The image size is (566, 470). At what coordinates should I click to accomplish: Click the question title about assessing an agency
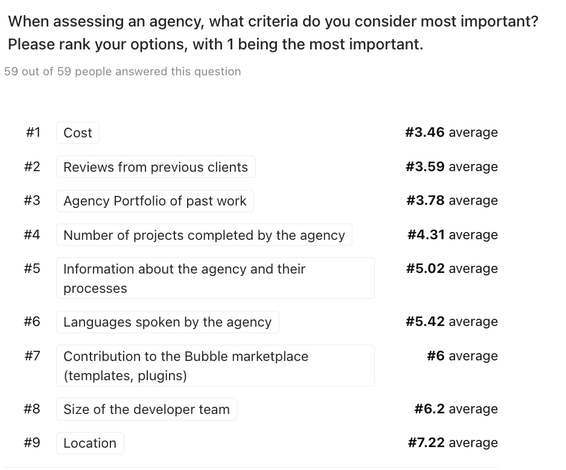(273, 33)
